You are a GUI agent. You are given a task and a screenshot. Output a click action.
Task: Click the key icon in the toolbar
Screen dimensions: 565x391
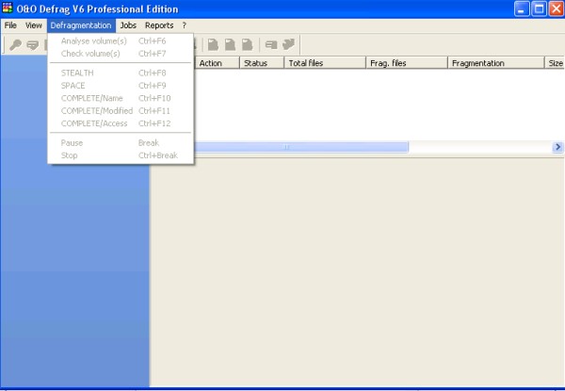point(15,44)
